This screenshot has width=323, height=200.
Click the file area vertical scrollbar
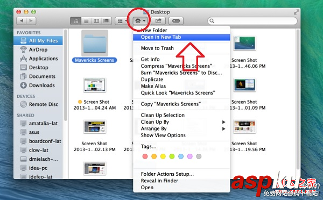tap(298, 100)
